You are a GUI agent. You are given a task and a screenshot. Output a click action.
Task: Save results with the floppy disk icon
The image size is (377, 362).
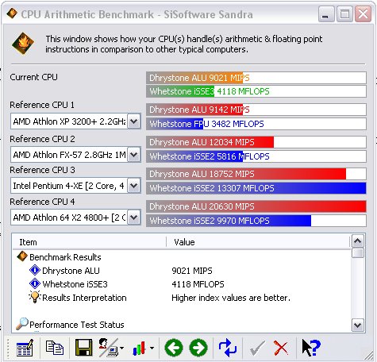(84, 348)
